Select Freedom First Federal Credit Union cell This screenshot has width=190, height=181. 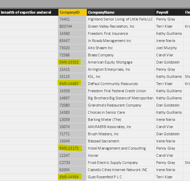tap(120, 91)
